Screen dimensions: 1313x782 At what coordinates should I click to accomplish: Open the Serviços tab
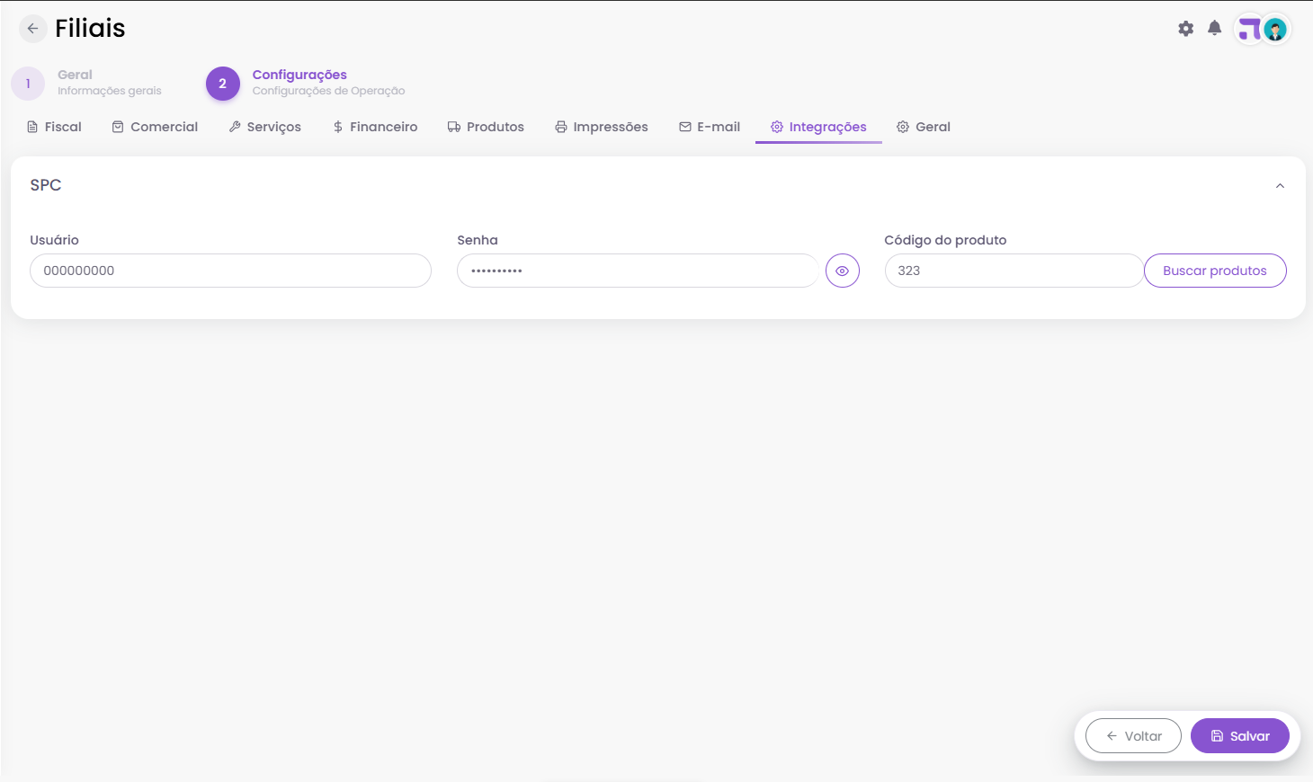click(265, 127)
